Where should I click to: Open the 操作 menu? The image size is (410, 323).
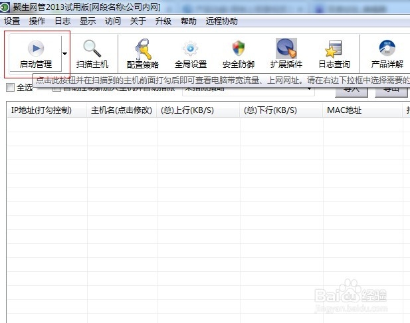pyautogui.click(x=37, y=21)
